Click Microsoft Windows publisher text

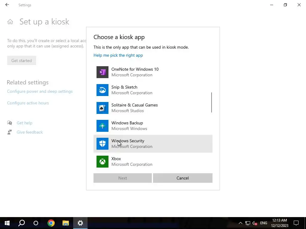(x=129, y=129)
